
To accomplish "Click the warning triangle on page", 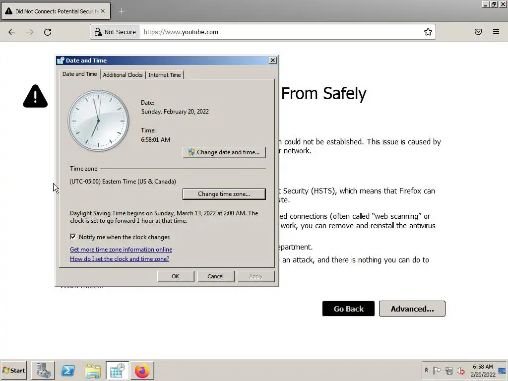I will (35, 96).
